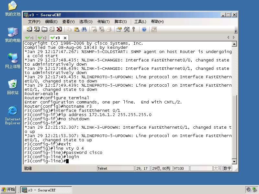Click the '29行, 80列' status field
The height and width of the screenshot is (194, 259).
pyautogui.click(x=162, y=168)
